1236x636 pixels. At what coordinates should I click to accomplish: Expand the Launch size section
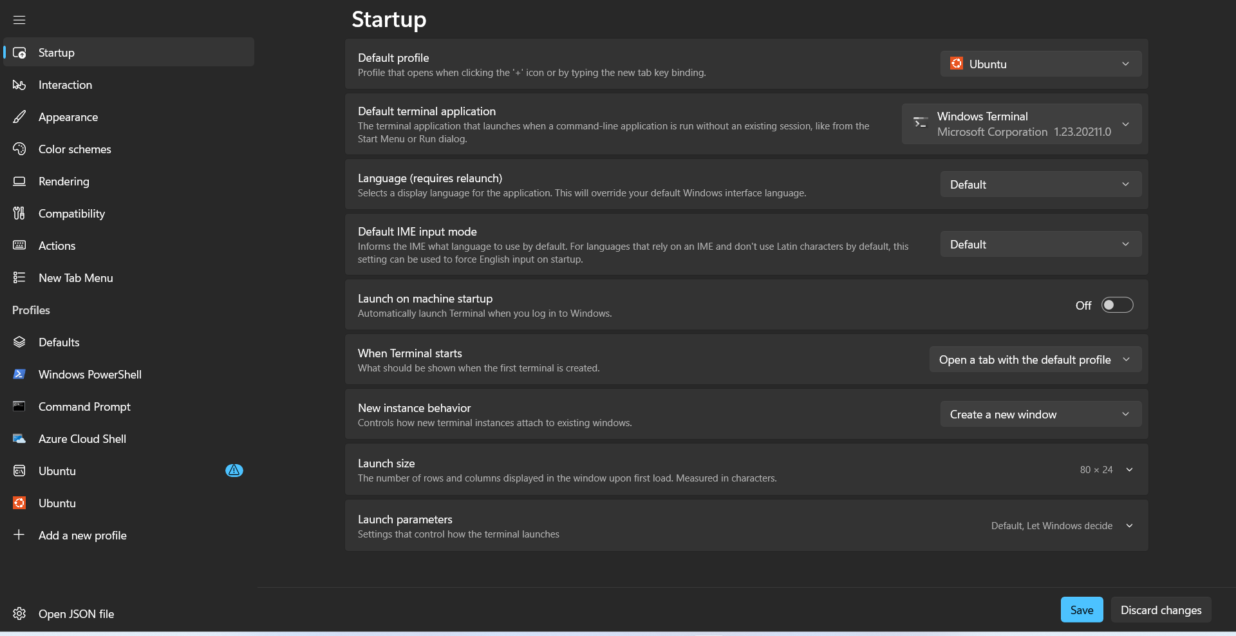(746, 470)
